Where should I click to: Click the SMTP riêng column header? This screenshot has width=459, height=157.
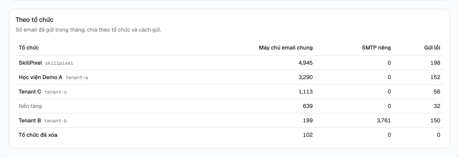376,48
